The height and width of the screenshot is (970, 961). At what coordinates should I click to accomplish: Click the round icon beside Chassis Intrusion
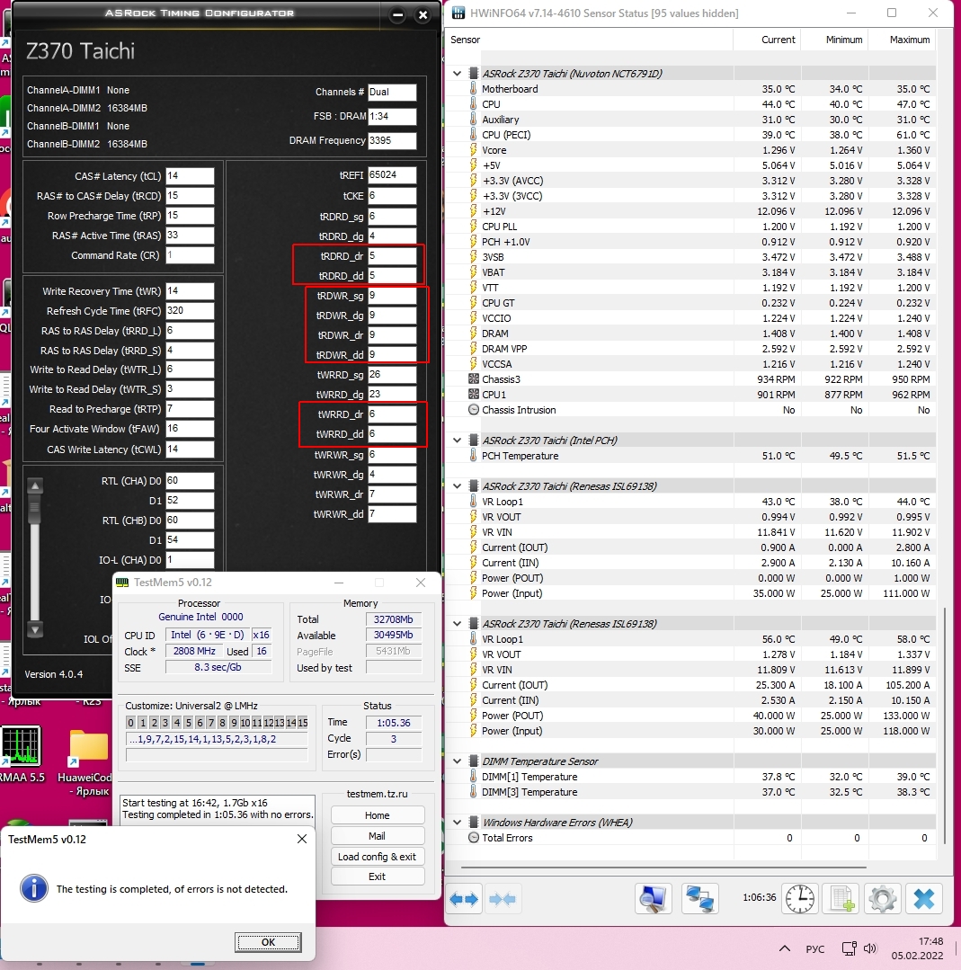(474, 410)
